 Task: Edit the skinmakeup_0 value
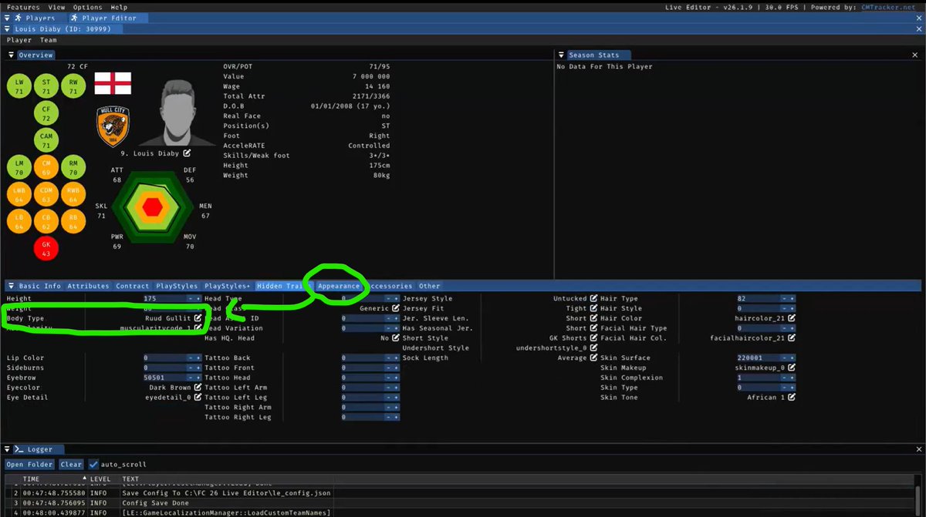[792, 368]
